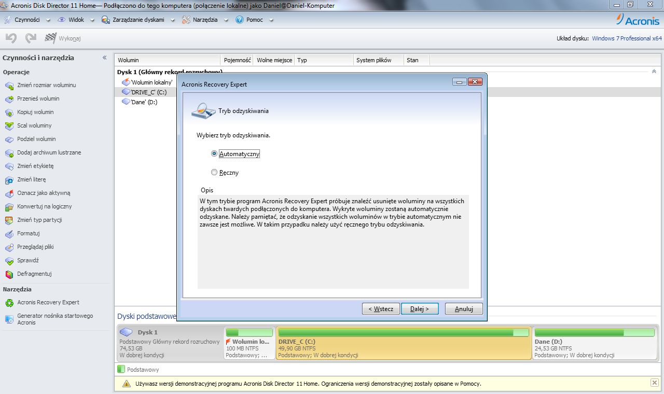
Task: Sort by the Typ column header
Action: tap(324, 60)
